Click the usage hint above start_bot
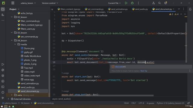Screen dimensions: 193x108 (65, 73)
